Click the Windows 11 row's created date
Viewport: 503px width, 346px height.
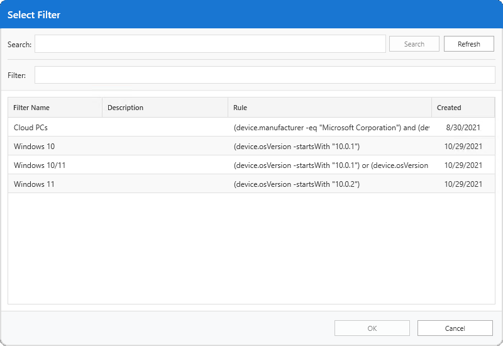[x=463, y=184]
